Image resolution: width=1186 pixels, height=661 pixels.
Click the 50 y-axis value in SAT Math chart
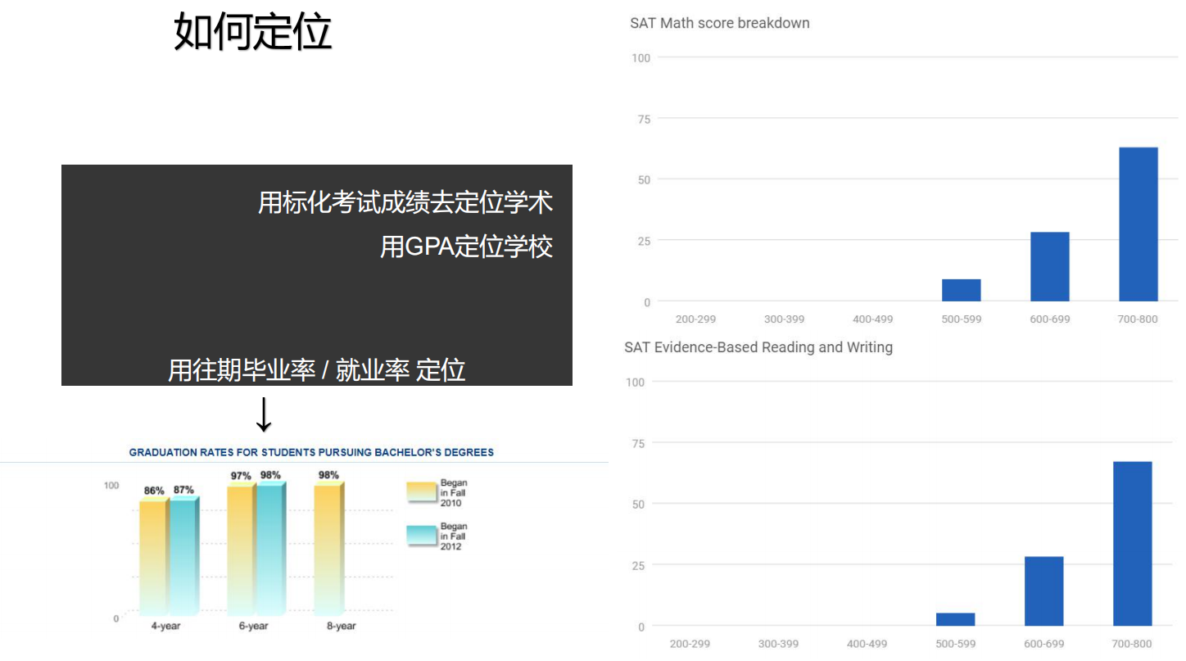tap(644, 179)
